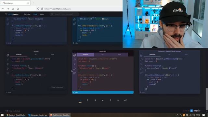Select the html tab in Hopscotch preview

point(119,55)
